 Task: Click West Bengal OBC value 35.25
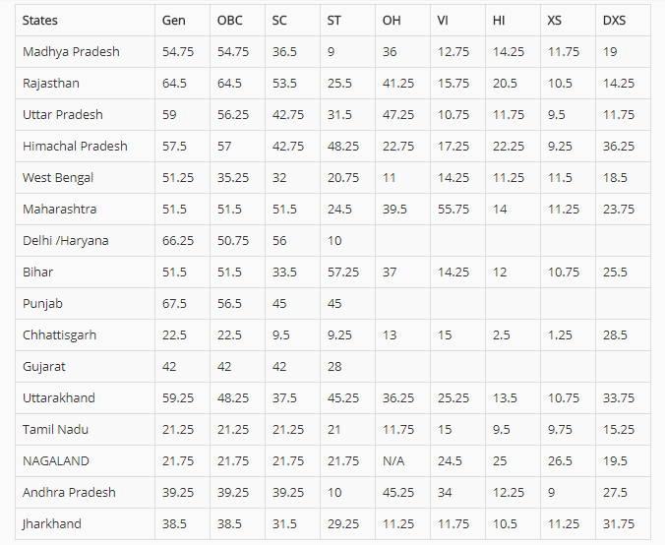[x=233, y=178]
